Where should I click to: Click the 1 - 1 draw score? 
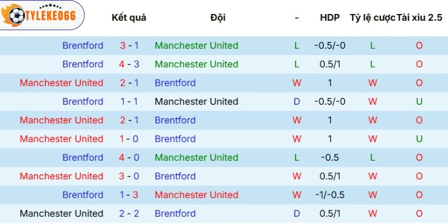pyautogui.click(x=129, y=101)
